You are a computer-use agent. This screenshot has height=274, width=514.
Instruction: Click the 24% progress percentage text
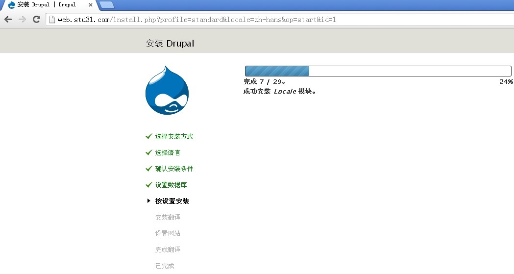506,82
